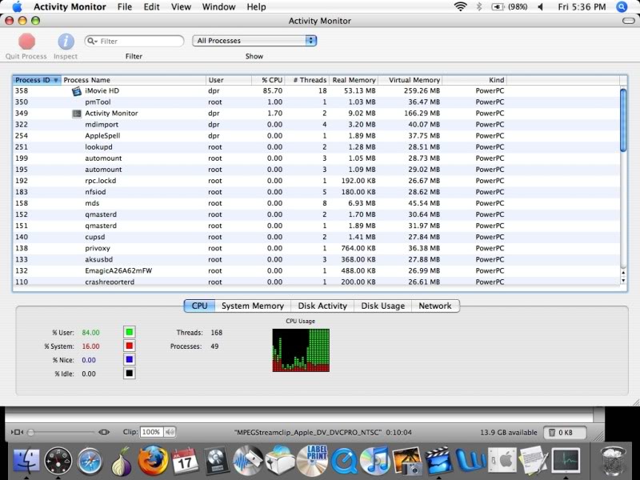Click the Activity Monitor process row icon
Screen dimensions: 640x480
(x=77, y=114)
